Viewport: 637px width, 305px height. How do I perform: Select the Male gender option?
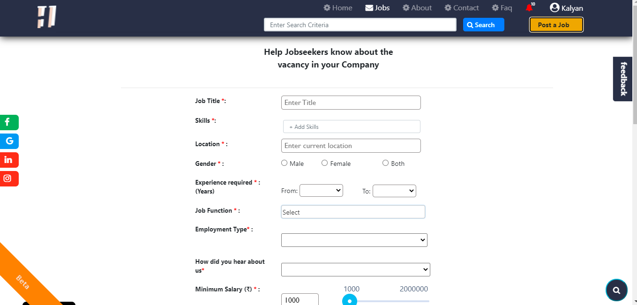[x=284, y=163]
